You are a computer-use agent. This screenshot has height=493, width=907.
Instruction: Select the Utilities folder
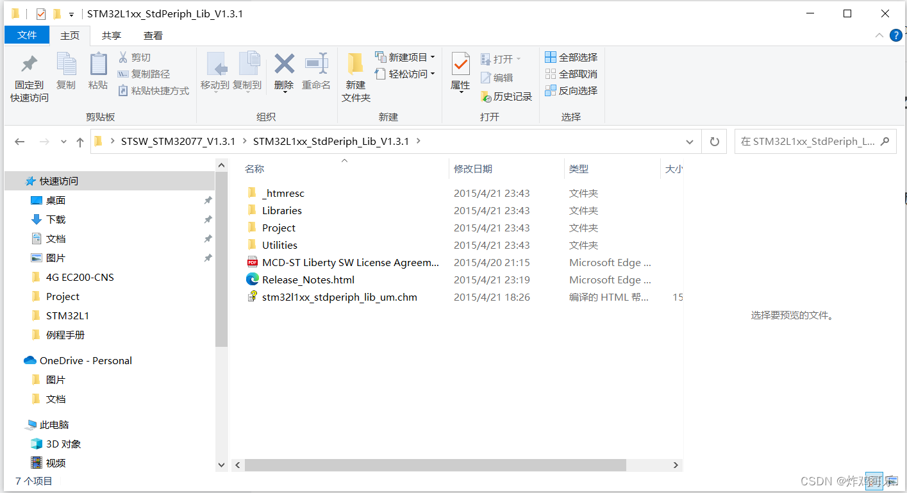(x=279, y=245)
